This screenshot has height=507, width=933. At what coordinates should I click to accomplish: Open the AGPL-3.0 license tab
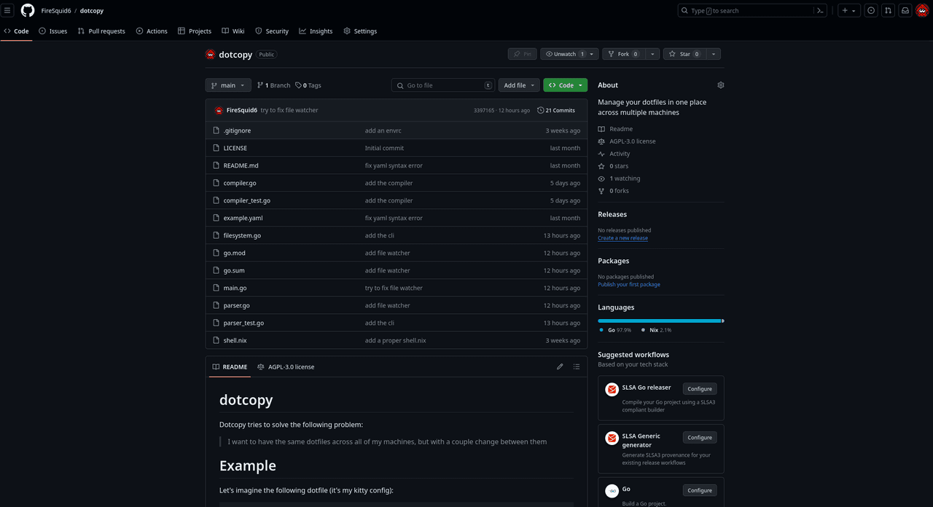click(x=286, y=366)
